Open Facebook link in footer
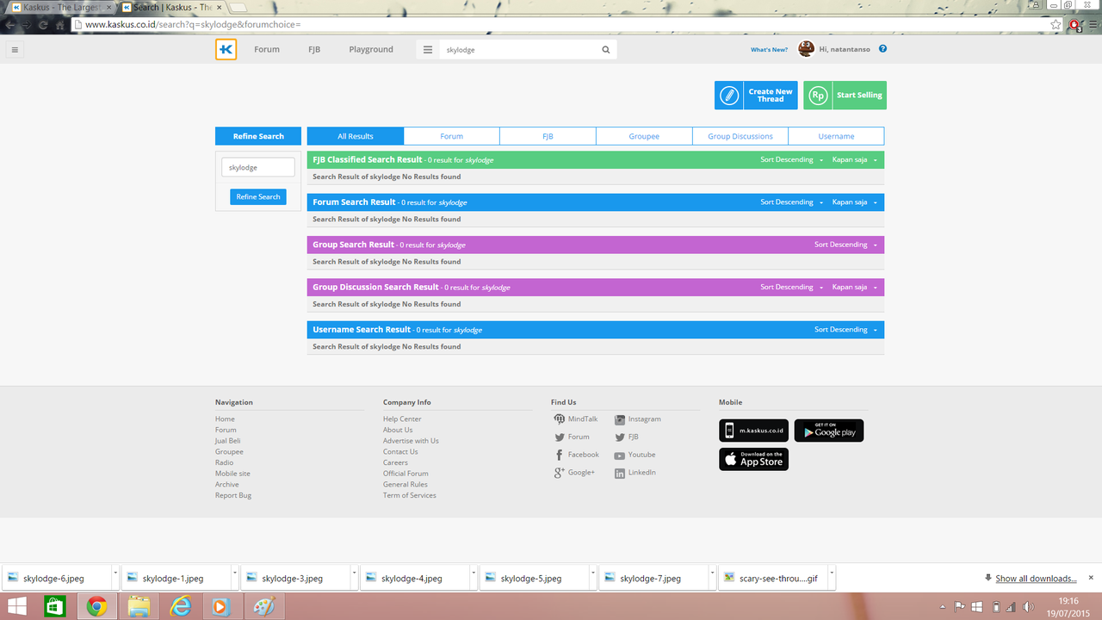This screenshot has height=620, width=1102. [577, 455]
